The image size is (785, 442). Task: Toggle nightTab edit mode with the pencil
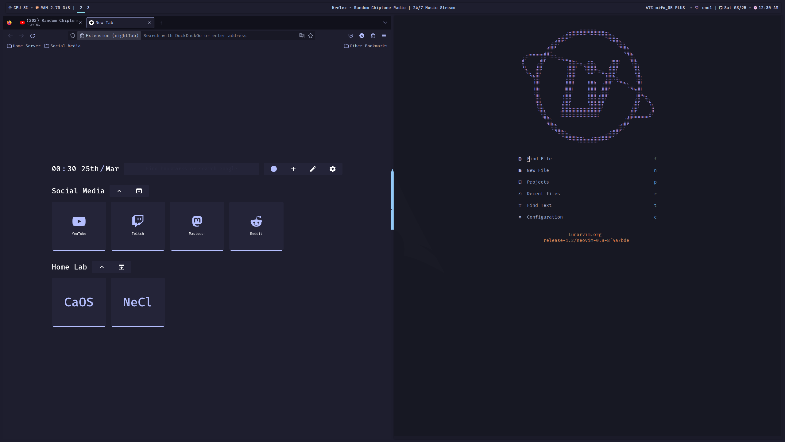[x=313, y=169]
